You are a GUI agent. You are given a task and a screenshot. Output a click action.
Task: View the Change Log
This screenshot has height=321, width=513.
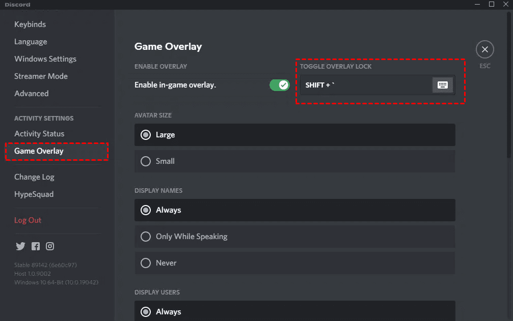click(x=34, y=177)
